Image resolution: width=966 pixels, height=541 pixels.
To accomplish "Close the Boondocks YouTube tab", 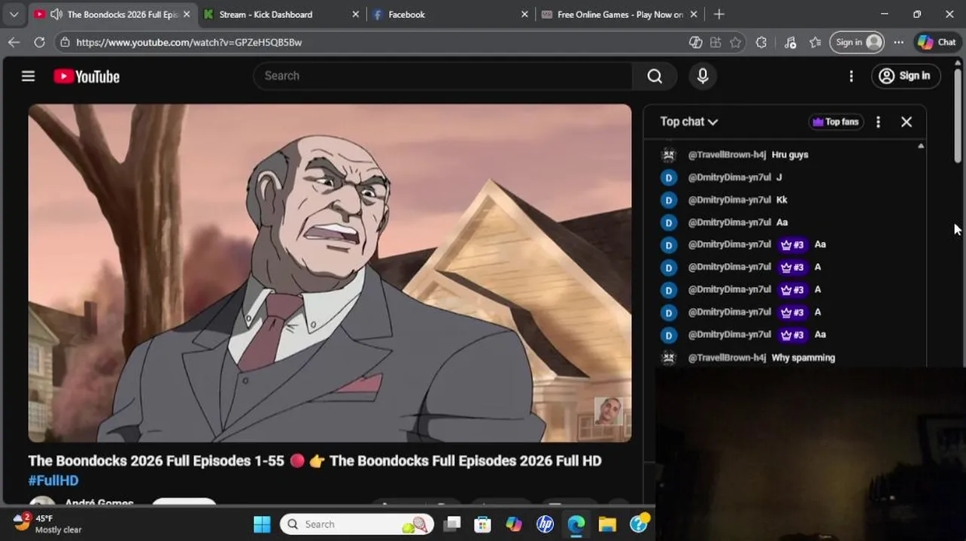I will coord(187,14).
